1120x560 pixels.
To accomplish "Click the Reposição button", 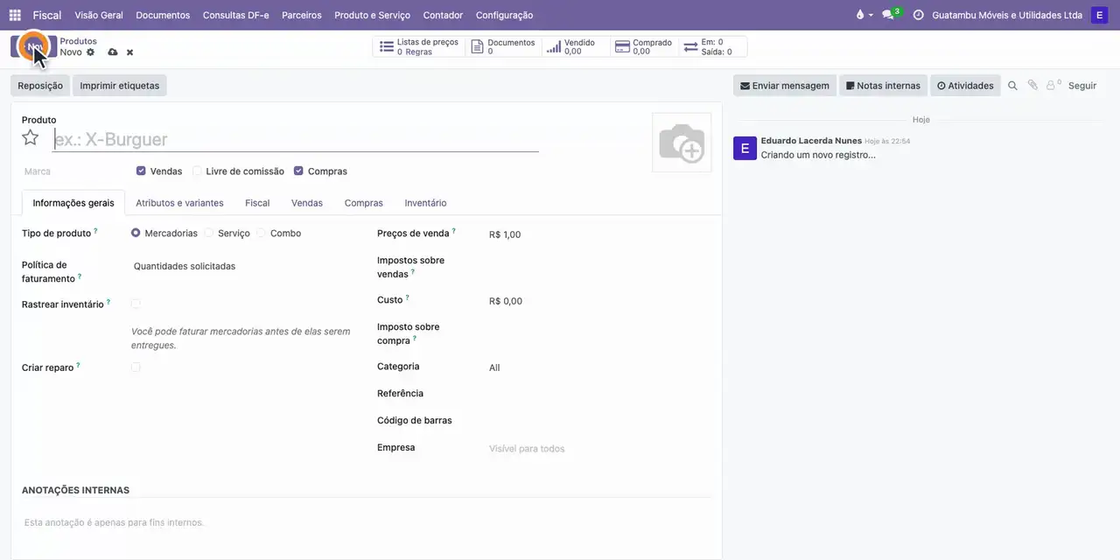I will point(40,86).
